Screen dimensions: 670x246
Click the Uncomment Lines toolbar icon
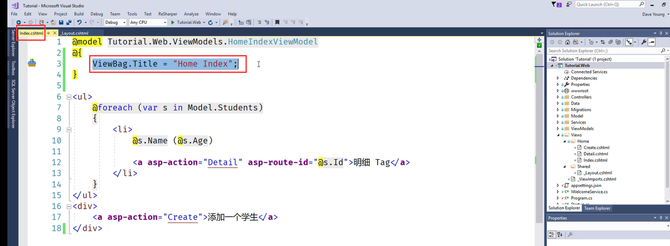268,22
